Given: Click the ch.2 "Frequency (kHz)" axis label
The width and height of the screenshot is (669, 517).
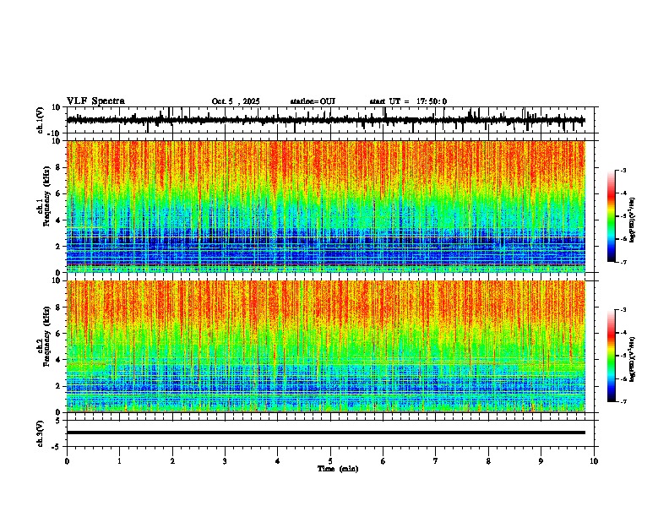Looking at the screenshot, I should 47,336.
